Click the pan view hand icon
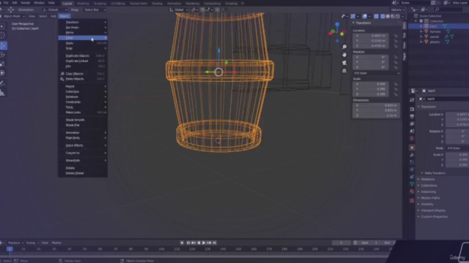Image resolution: width=469 pixels, height=263 pixels. tap(344, 55)
